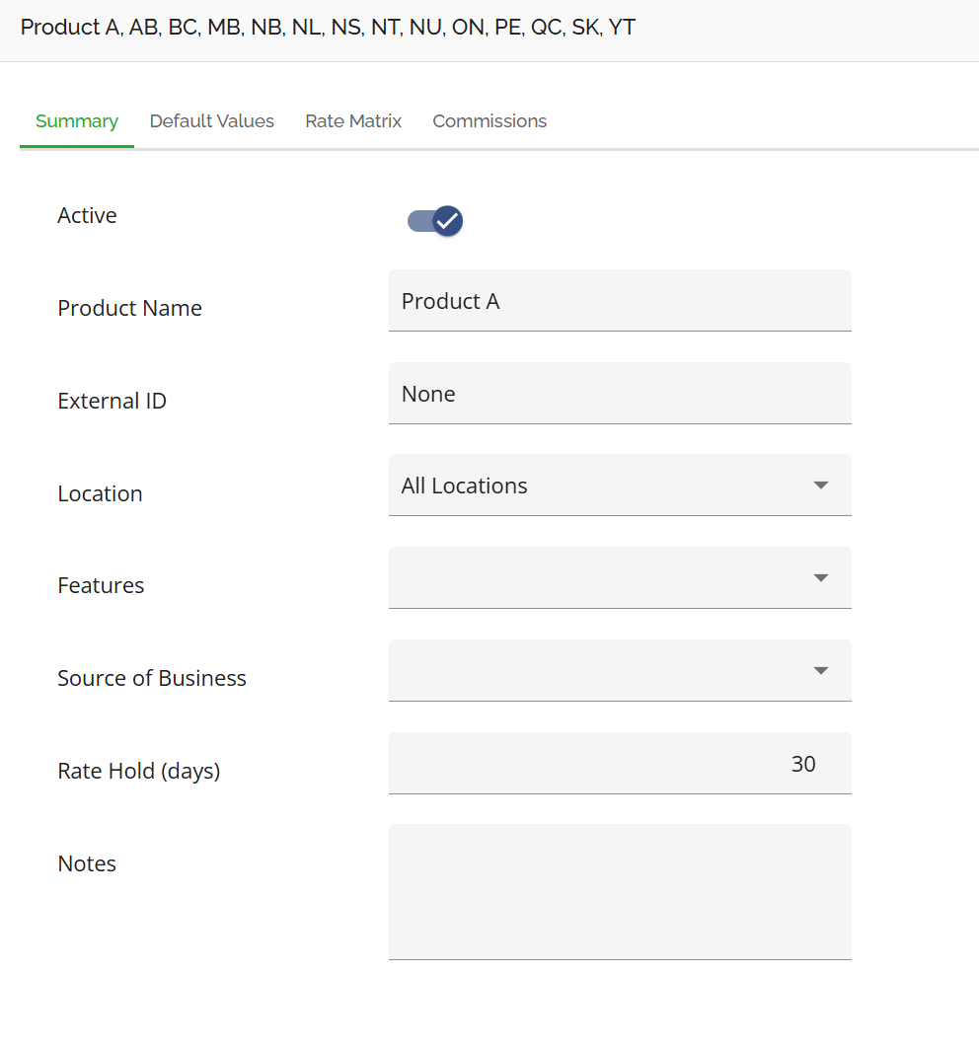Click inside the Notes text area

coord(619,891)
